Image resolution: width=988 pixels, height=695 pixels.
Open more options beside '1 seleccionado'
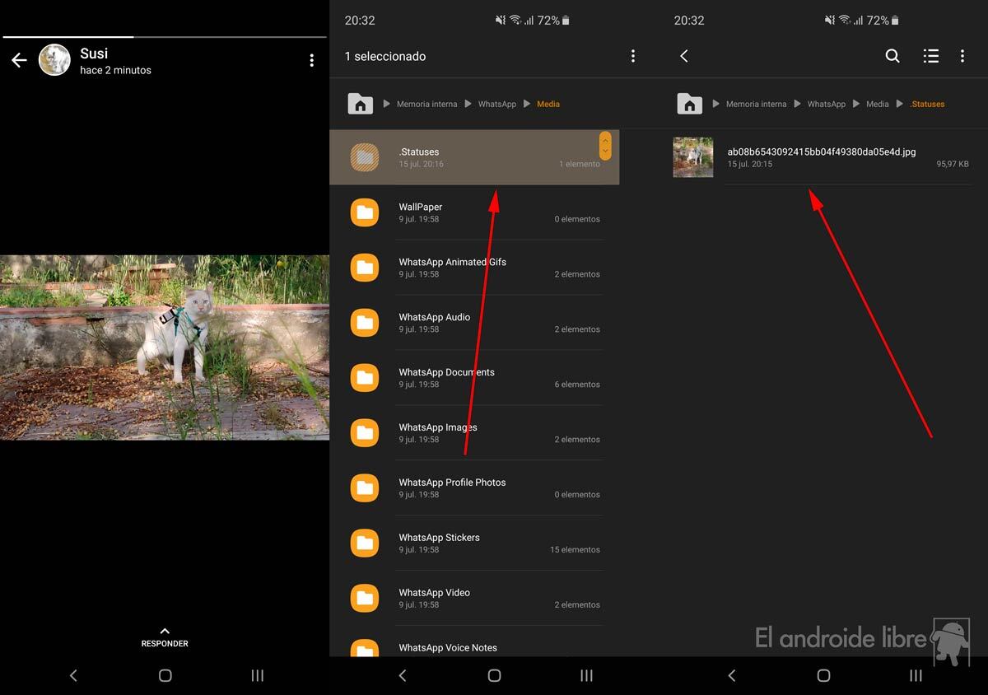(x=632, y=56)
